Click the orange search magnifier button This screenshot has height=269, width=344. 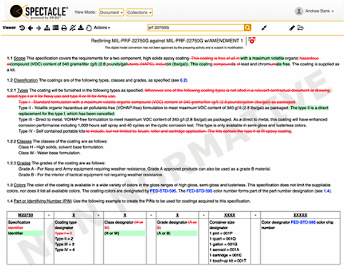[248, 27]
